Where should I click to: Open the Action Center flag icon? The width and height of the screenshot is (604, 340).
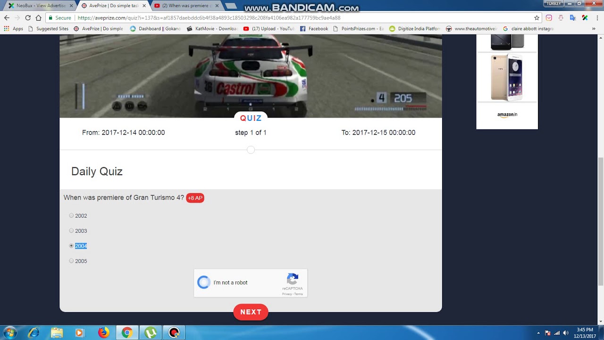point(547,333)
